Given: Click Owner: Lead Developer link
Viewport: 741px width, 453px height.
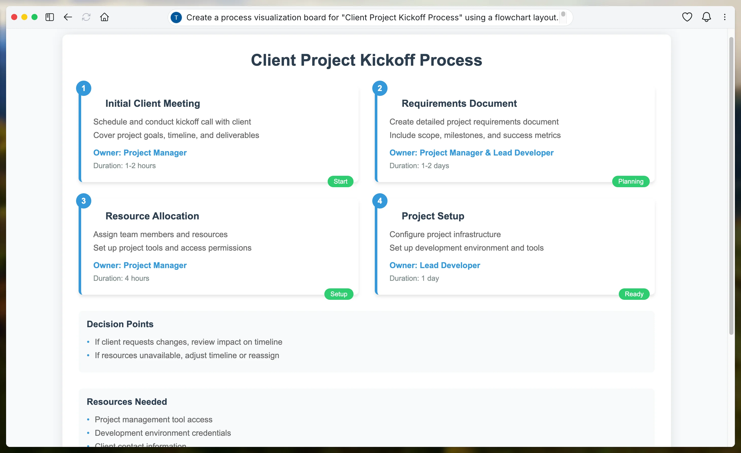Looking at the screenshot, I should 435,265.
